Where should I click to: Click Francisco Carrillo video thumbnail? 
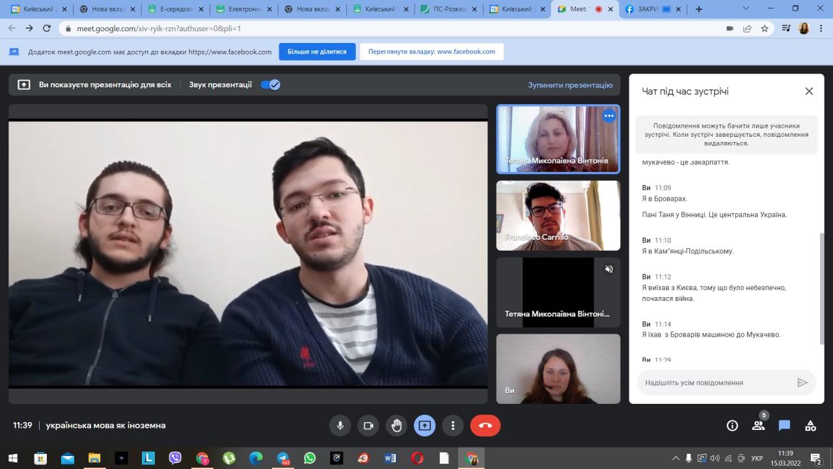pos(558,216)
